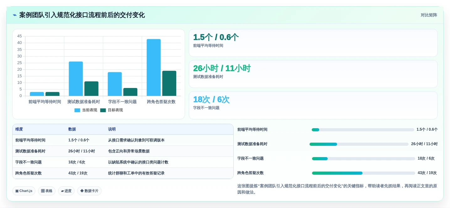Click the Chart.js tag
Screen dimensions: 450x208
(x=24, y=191)
